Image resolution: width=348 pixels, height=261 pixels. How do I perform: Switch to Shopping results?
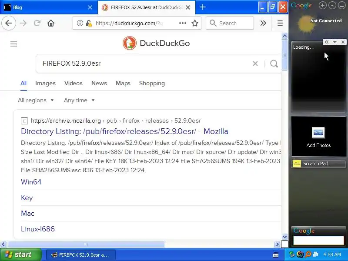click(x=152, y=83)
